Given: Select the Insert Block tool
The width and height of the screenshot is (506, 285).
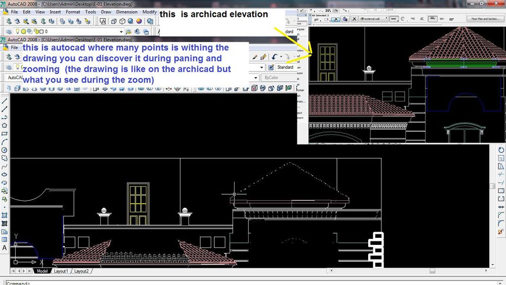Looking at the screenshot, I should 5,191.
